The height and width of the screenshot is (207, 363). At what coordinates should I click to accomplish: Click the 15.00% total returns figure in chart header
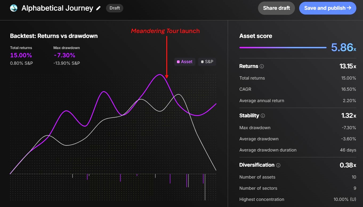click(21, 55)
